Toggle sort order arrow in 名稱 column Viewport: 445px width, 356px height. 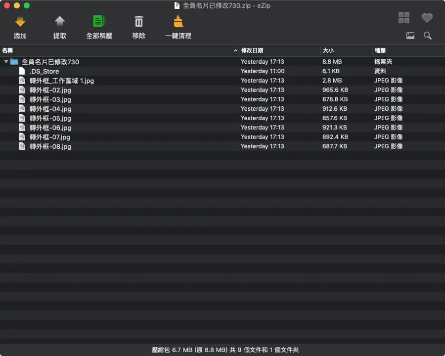pos(235,50)
